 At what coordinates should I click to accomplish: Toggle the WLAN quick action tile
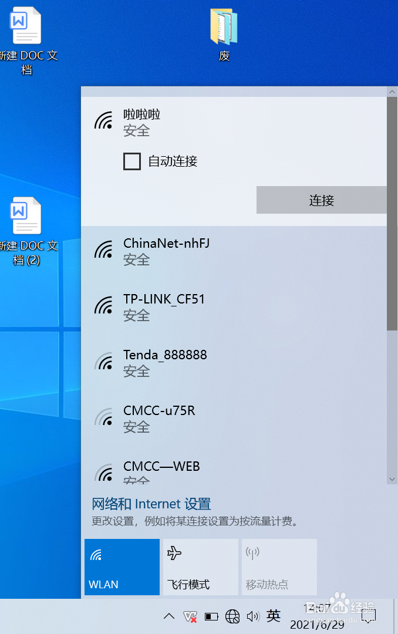[x=122, y=567]
